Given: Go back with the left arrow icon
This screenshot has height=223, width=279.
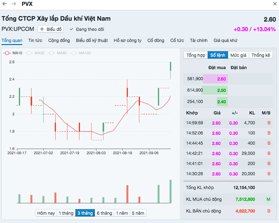Looking at the screenshot, I should coord(5,4).
